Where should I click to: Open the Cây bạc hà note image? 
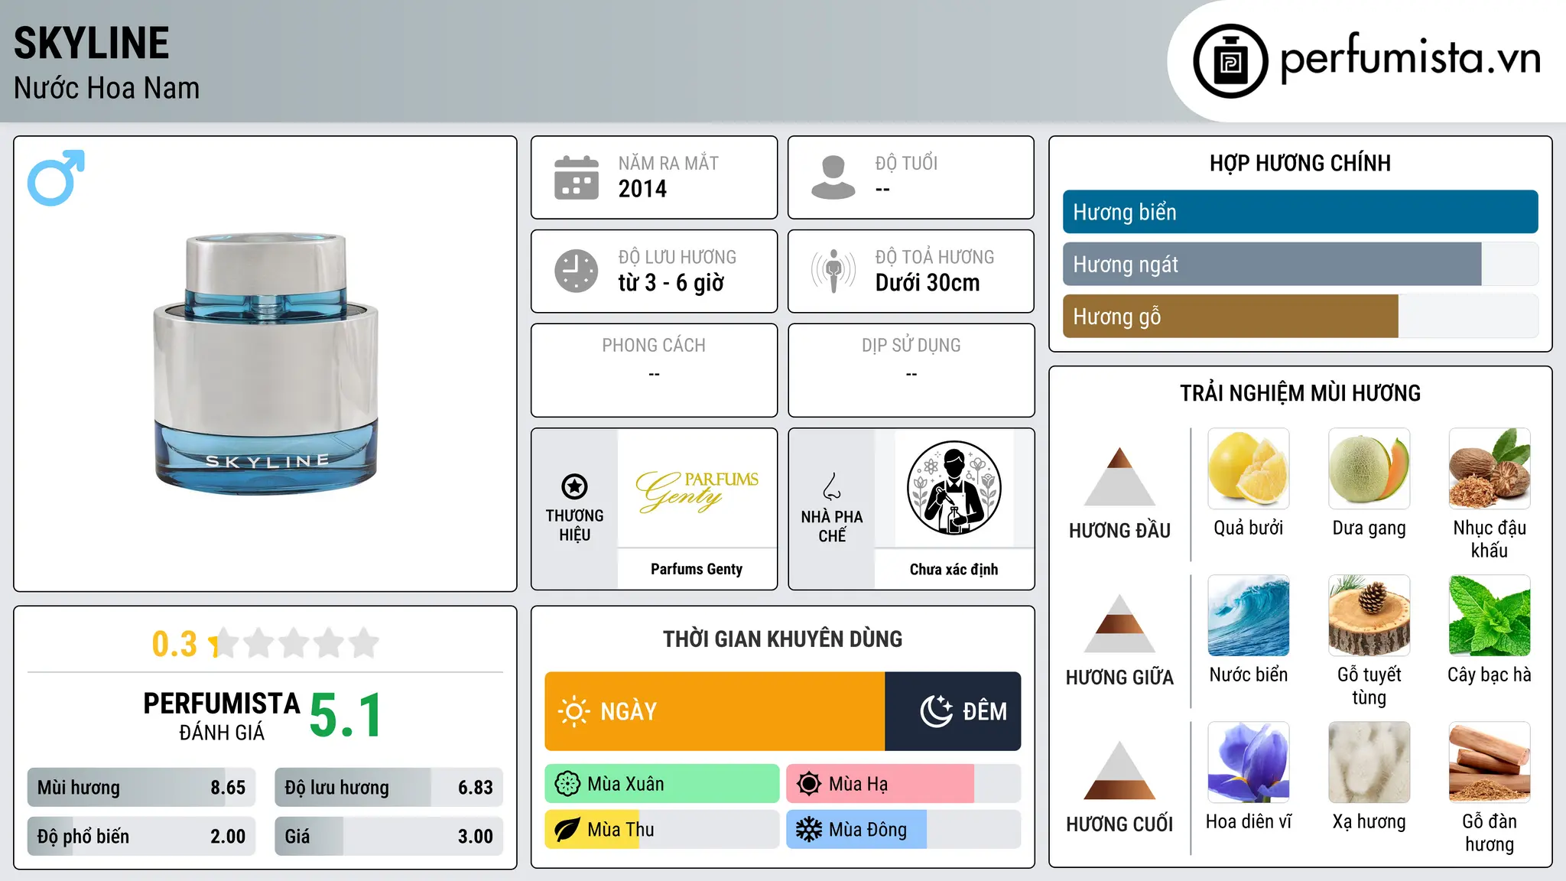pyautogui.click(x=1490, y=616)
